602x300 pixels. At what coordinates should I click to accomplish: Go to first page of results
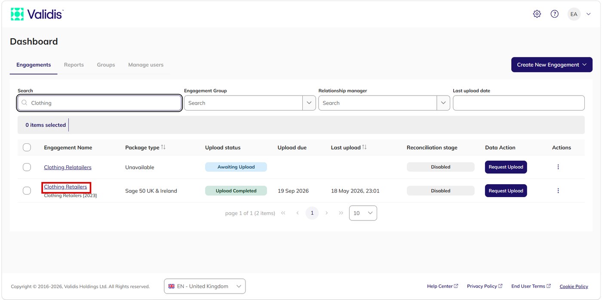tap(283, 213)
